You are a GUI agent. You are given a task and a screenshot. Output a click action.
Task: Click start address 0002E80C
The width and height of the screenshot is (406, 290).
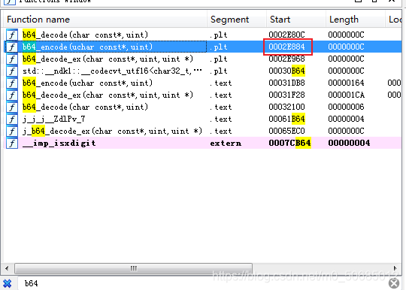[286, 35]
